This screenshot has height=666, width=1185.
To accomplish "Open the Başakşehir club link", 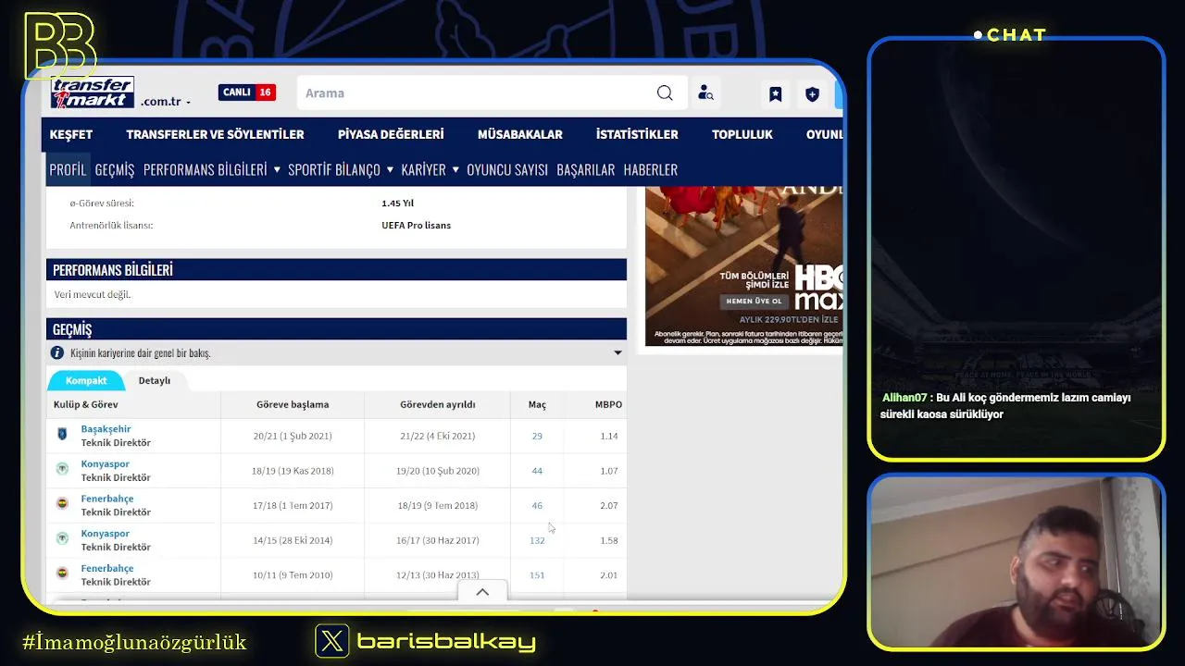I will click(106, 429).
